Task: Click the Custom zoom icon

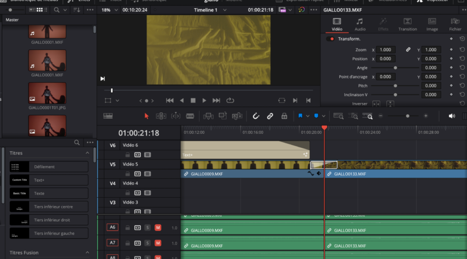Action: click(x=368, y=116)
